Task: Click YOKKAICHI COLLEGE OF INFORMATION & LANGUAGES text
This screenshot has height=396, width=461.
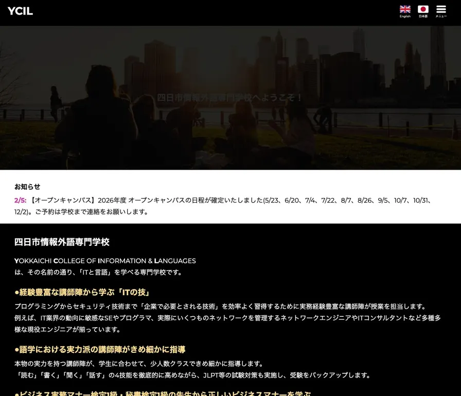Action: 105,261
